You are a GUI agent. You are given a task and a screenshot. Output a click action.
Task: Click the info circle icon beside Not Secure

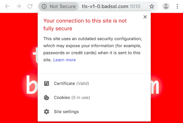(44, 6)
